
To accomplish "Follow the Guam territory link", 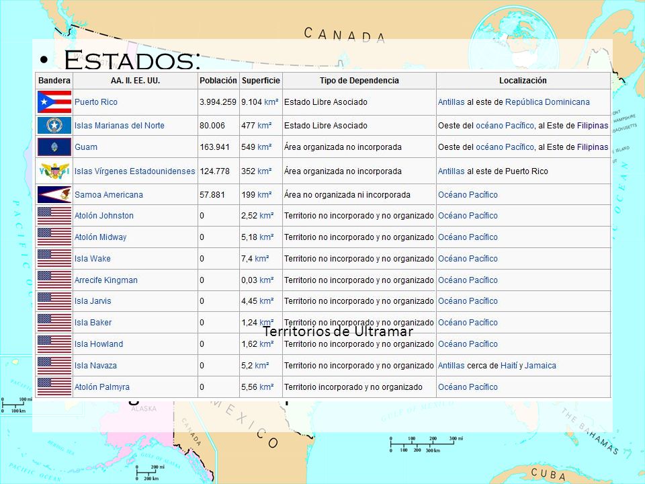I will pos(86,147).
